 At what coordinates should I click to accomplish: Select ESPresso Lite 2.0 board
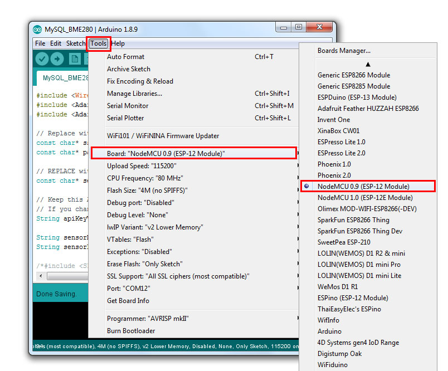pos(368,153)
